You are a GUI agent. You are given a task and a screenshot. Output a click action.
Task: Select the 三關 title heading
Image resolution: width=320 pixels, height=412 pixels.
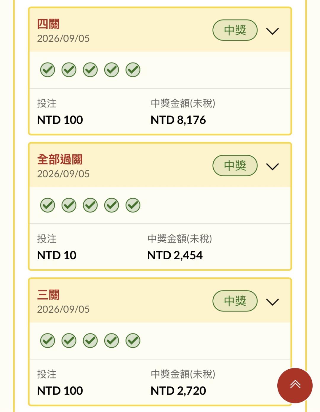point(48,295)
